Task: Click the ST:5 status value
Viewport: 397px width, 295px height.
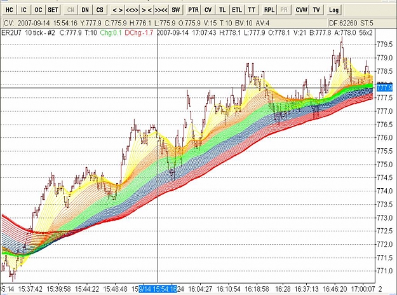Action: 367,24
